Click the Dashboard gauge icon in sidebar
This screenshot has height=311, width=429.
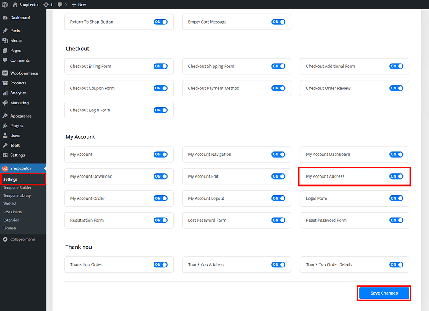pyautogui.click(x=5, y=18)
